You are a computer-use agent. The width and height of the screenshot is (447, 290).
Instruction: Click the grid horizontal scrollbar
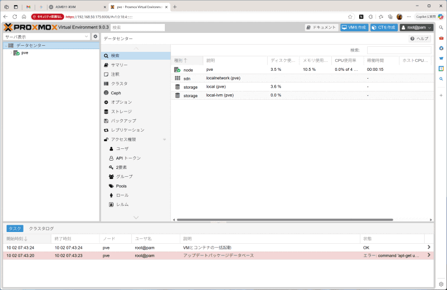[x=285, y=220]
